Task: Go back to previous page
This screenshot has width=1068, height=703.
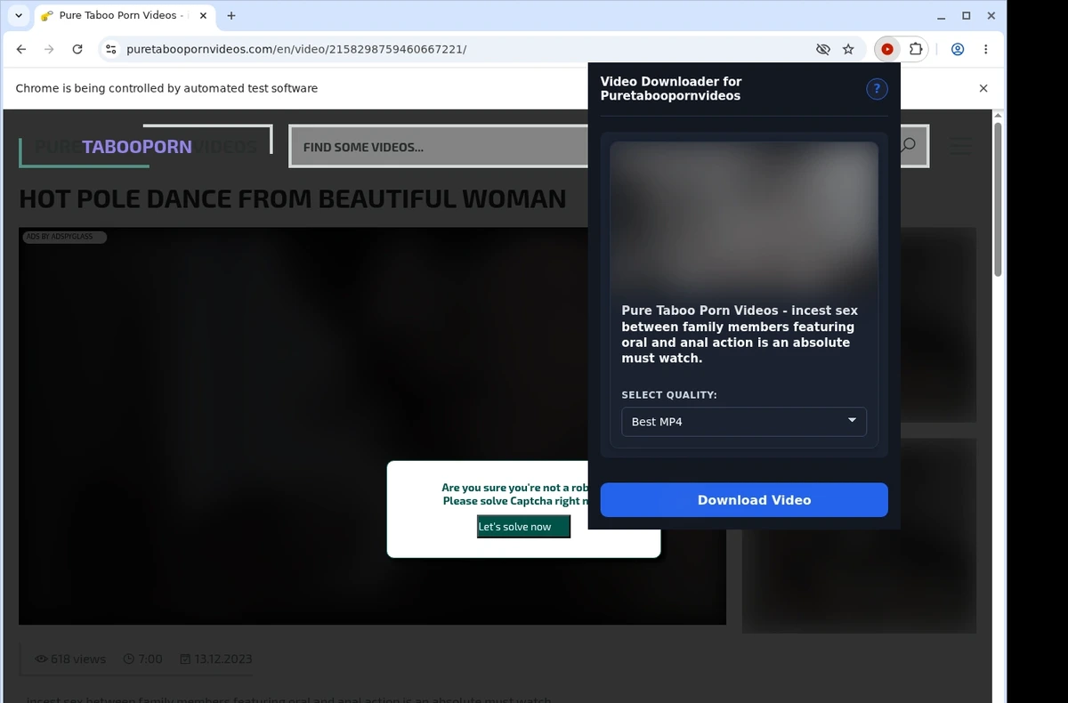Action: (21, 50)
